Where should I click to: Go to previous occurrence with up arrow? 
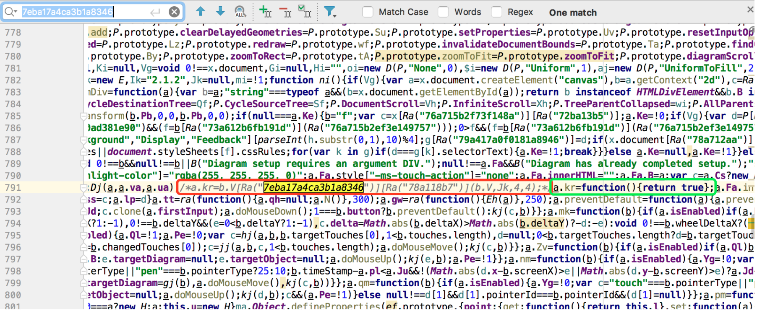point(201,11)
